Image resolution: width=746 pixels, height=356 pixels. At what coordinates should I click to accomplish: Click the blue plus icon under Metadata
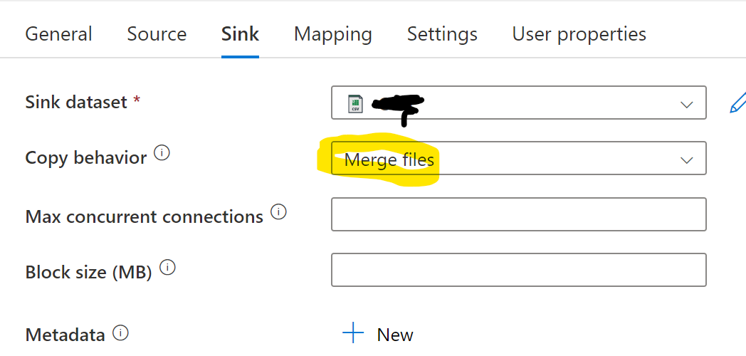(x=353, y=334)
